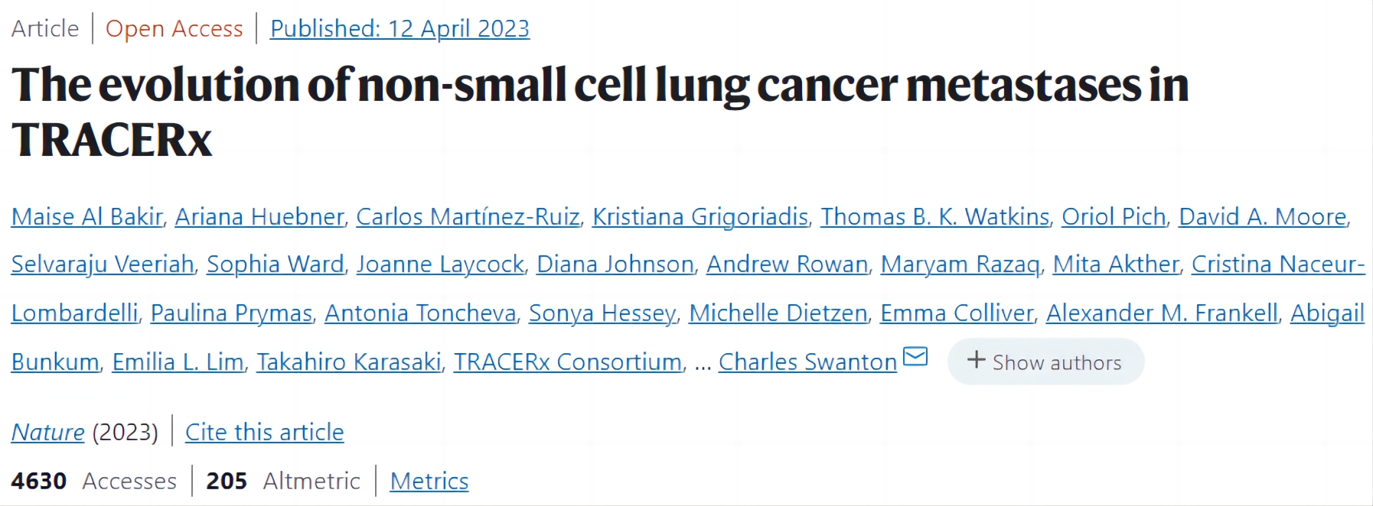Select author Sophia Ward
Image resolution: width=1373 pixels, height=506 pixels.
(275, 264)
